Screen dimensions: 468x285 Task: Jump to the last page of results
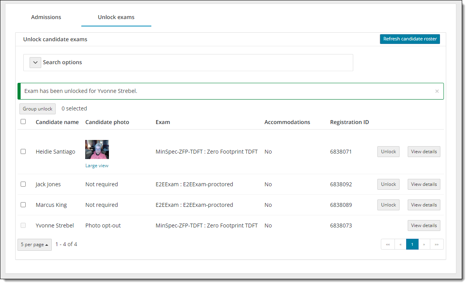[x=436, y=244]
